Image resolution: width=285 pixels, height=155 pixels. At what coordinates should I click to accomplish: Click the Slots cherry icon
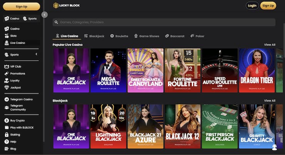(7, 36)
